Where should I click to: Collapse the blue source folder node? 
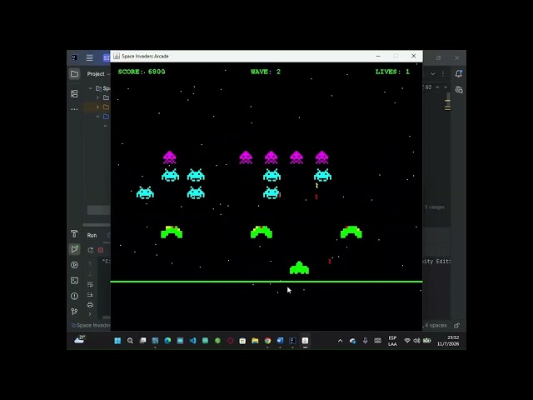[x=97, y=117]
